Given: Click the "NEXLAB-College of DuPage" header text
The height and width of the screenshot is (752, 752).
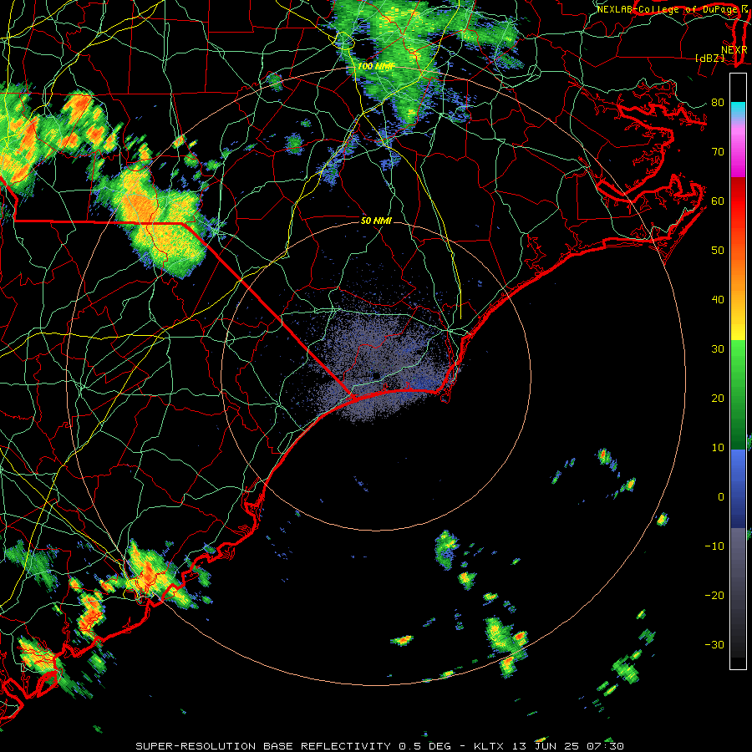Looking at the screenshot, I should point(667,9).
